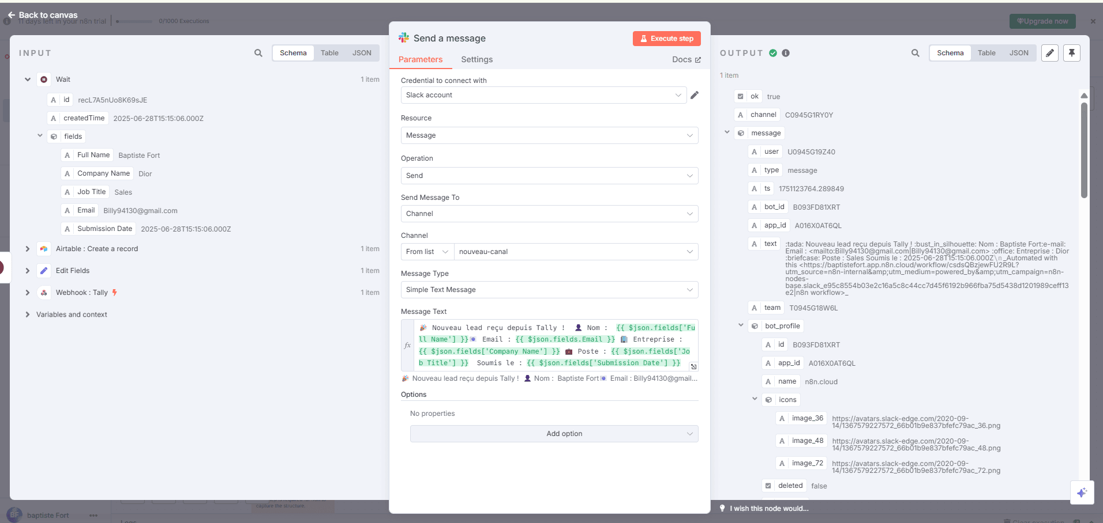Viewport: 1103px width, 523px height.
Task: Click the lightbulb wish icon
Action: tap(722, 508)
